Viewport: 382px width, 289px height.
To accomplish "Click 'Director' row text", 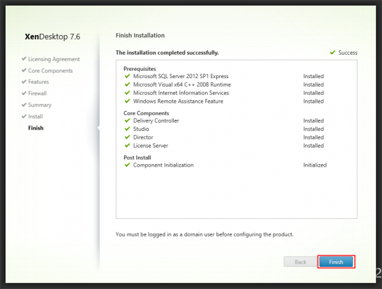I will tap(143, 137).
